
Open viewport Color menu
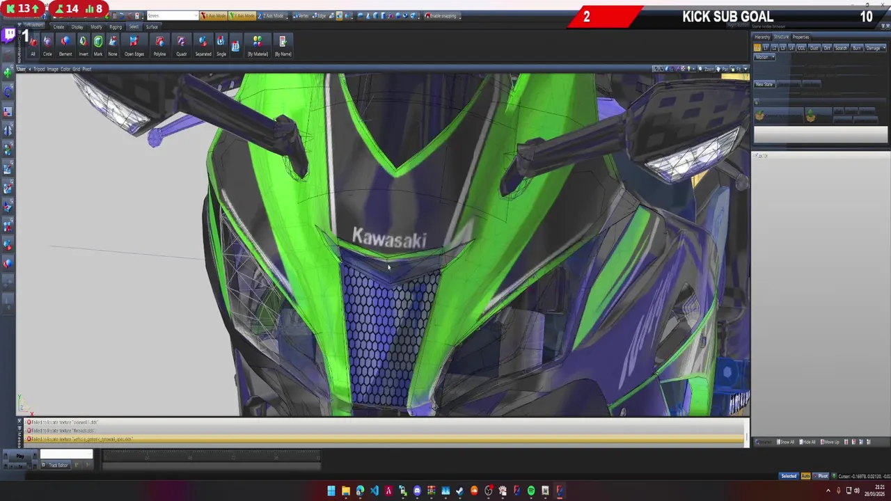pyautogui.click(x=65, y=69)
